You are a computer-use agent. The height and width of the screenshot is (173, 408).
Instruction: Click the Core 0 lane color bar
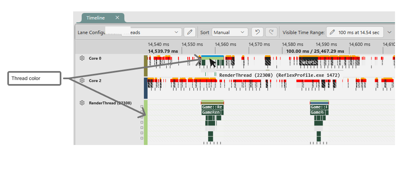(x=146, y=66)
